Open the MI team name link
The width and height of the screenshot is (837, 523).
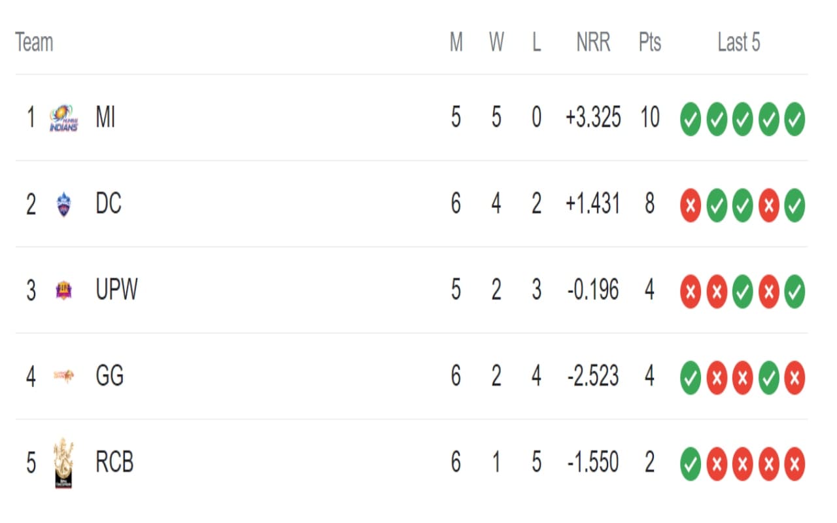click(105, 118)
